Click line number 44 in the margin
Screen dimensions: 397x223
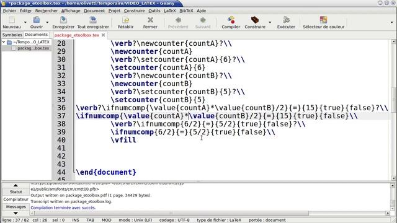pyautogui.click(x=61, y=172)
